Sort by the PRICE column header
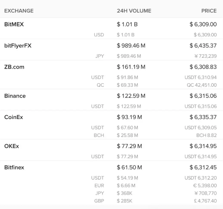Image resolution: width=223 pixels, height=209 pixels. (x=209, y=11)
